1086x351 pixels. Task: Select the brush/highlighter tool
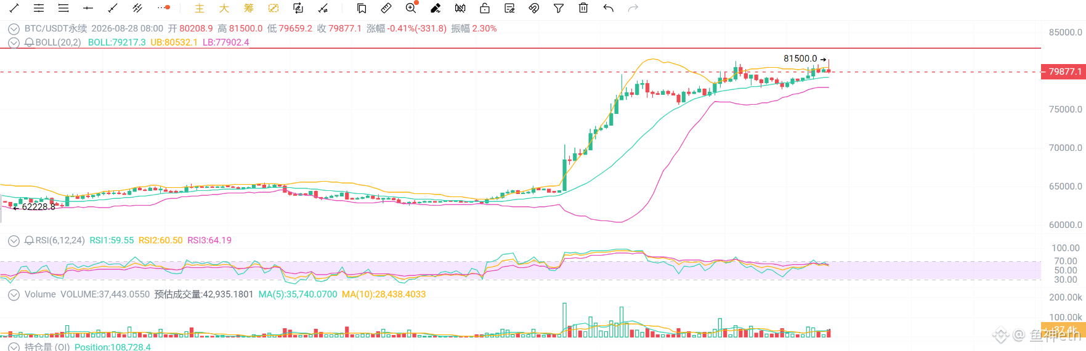[x=436, y=8]
